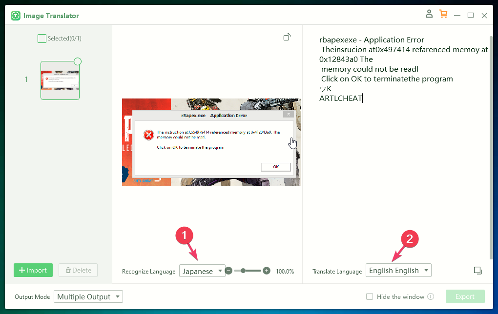Click the rotate image icon
This screenshot has width=498, height=314.
[287, 37]
